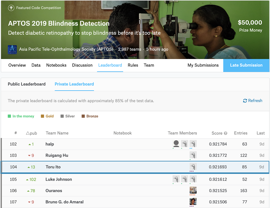Click the 2,987 teams text
The width and height of the screenshot is (270, 208).
click(x=130, y=49)
